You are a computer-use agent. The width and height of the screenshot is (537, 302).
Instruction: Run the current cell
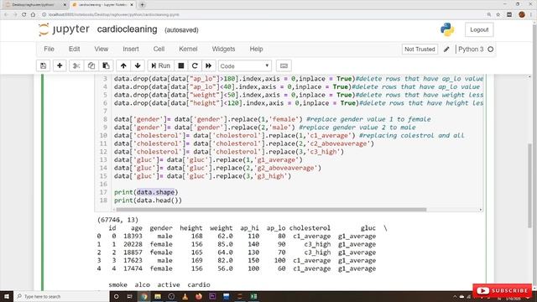coord(160,65)
